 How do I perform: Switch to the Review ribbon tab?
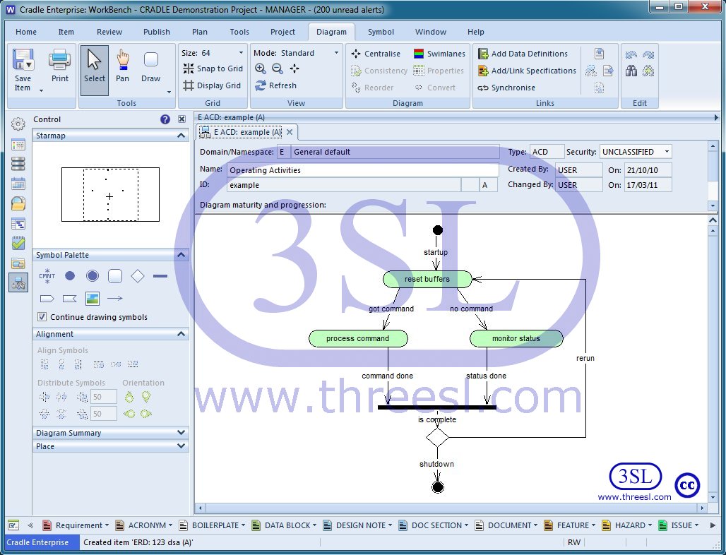(x=109, y=32)
